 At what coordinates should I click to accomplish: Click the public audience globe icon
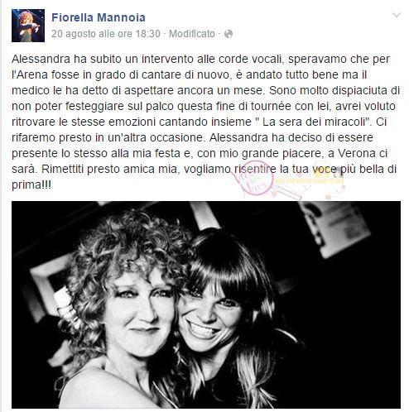[x=229, y=34]
